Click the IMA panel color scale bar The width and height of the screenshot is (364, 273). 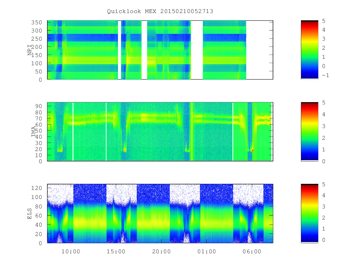[309, 131]
